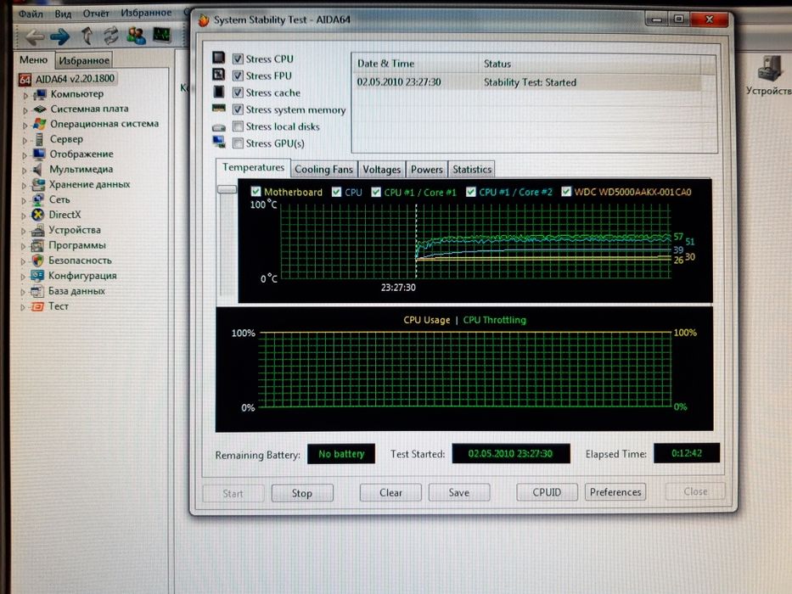Screen dimensions: 792x594
Task: Click the Clear button
Action: [390, 492]
